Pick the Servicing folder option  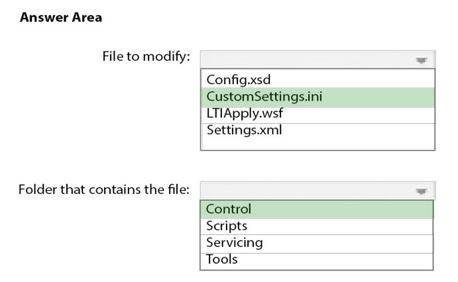coord(317,244)
